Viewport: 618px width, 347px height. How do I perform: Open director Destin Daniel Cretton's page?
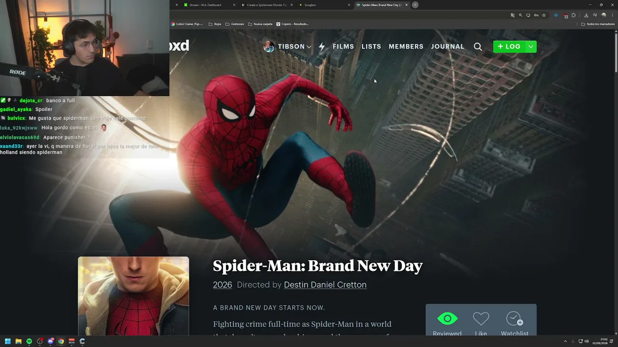(x=325, y=285)
